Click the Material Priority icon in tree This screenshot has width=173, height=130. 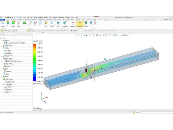3,45
